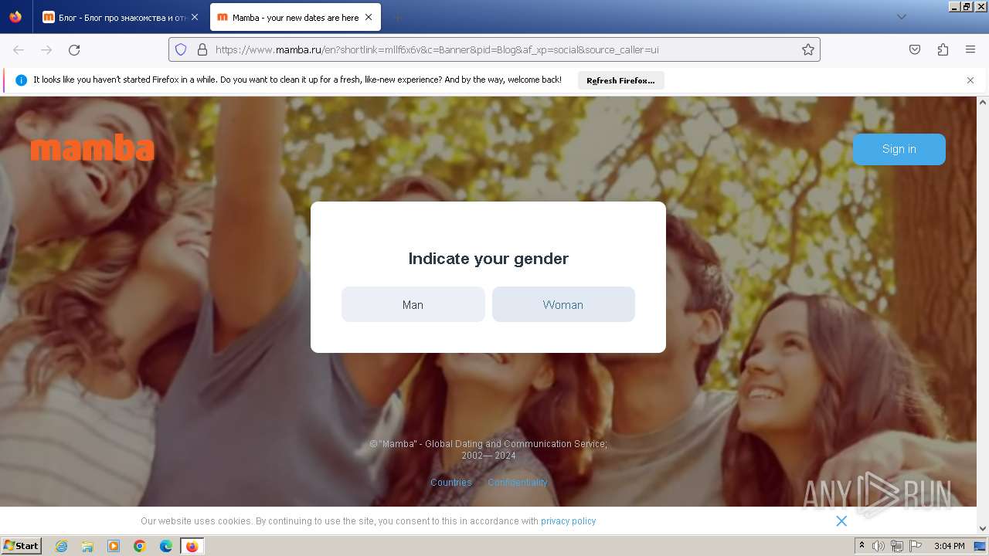Click the info icon in notification bar
Screen dimensions: 989x556
pos(22,80)
